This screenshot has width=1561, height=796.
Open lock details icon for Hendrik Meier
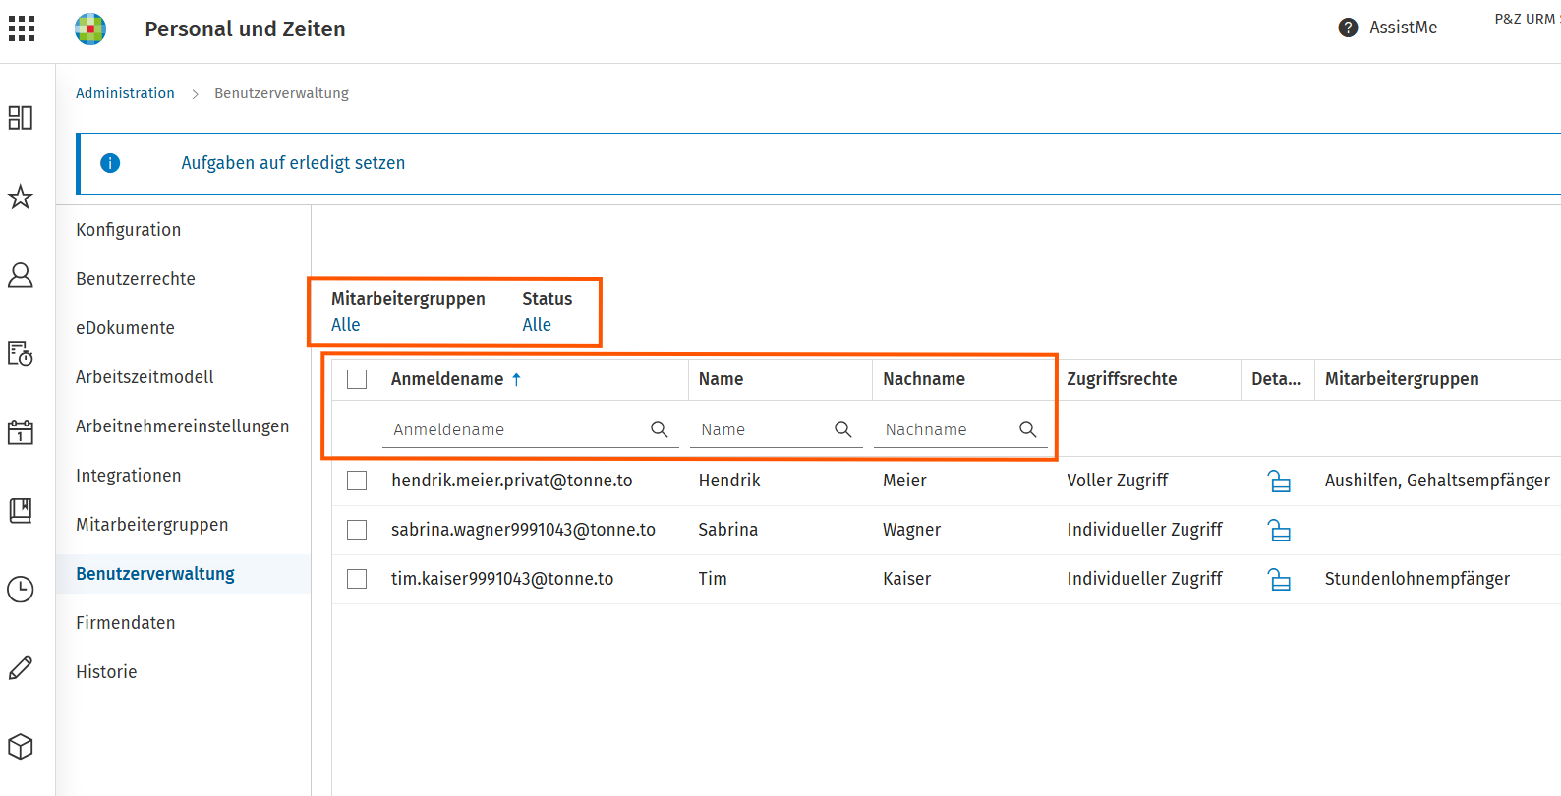1279,482
